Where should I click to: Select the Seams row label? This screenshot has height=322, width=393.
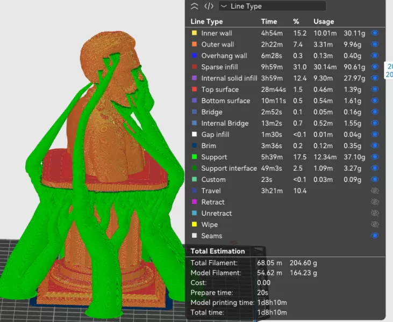coord(211,236)
